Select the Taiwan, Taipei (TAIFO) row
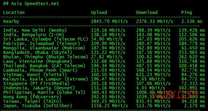The width and height of the screenshot is (208, 111). (x=104, y=101)
